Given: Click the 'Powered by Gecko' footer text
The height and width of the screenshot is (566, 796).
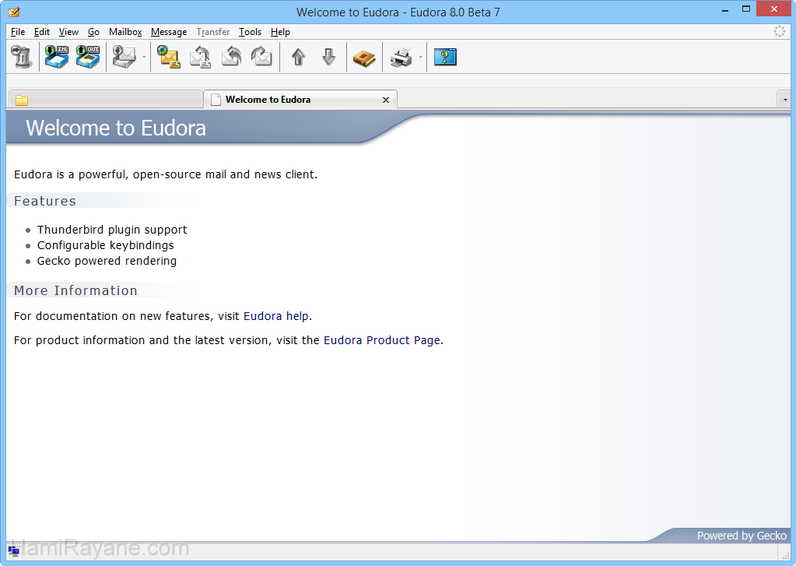Looking at the screenshot, I should point(742,536).
